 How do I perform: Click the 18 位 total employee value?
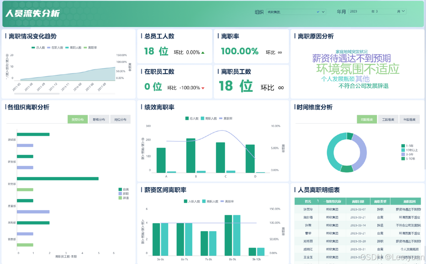[156, 51]
